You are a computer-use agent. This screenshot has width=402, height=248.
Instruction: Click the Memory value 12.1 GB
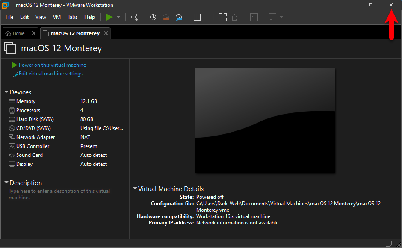point(89,101)
